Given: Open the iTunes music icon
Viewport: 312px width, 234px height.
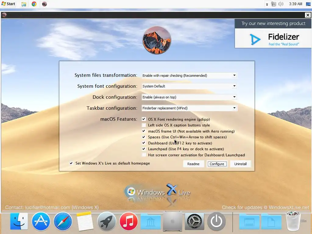Looking at the screenshot, I should (x=129, y=221).
